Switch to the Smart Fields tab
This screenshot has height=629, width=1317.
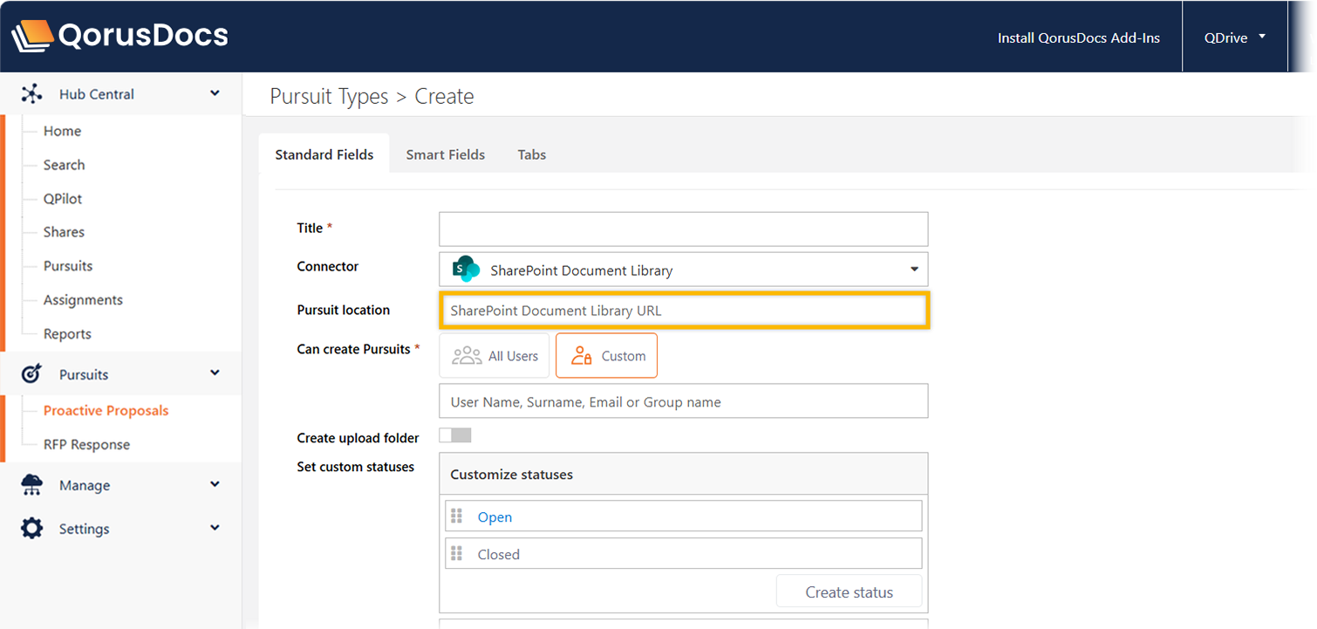click(445, 154)
